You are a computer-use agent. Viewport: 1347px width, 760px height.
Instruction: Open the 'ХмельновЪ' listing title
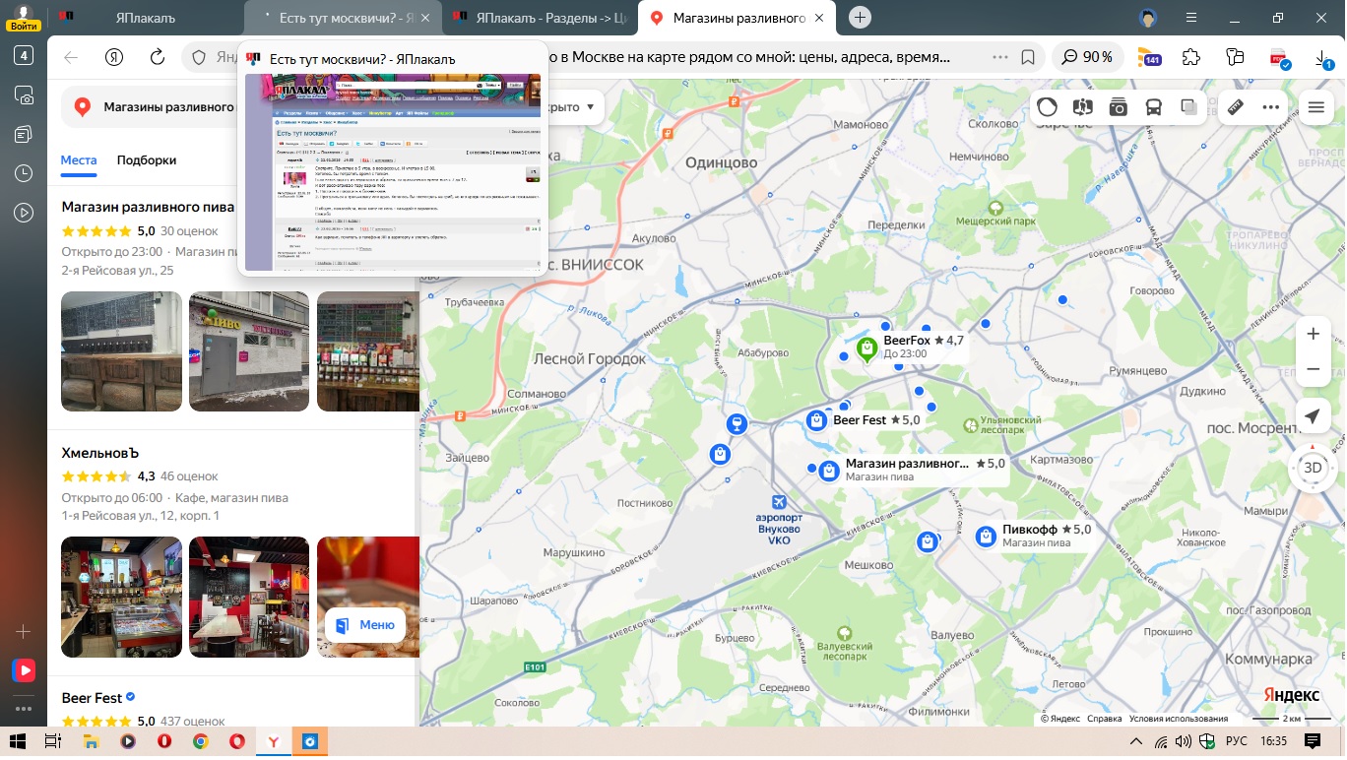click(100, 453)
